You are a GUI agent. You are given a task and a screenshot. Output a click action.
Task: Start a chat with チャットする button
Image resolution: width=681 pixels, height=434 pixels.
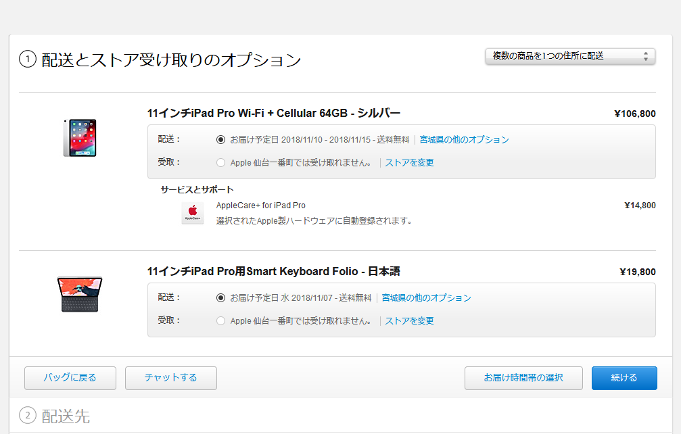pyautogui.click(x=170, y=378)
